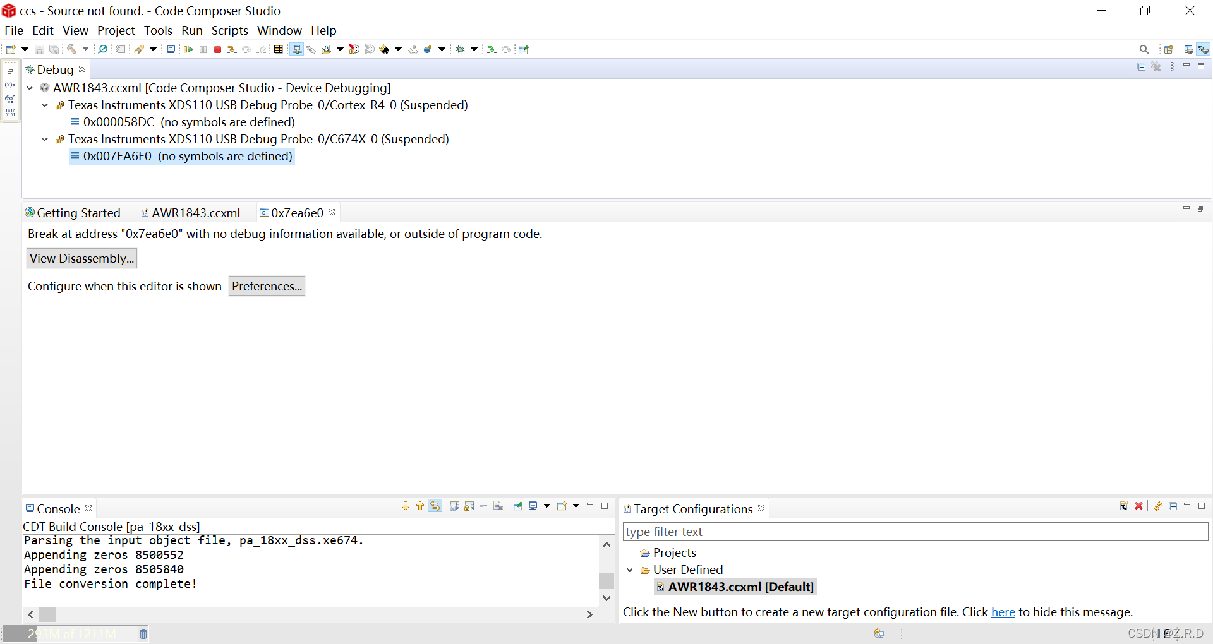
Task: Click the New file toolbar icon
Action: [11, 49]
